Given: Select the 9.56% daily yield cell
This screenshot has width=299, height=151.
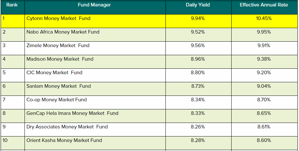Looking at the screenshot, I should (198, 45).
